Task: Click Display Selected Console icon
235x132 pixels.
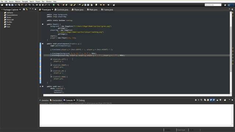Action: click(x=220, y=100)
